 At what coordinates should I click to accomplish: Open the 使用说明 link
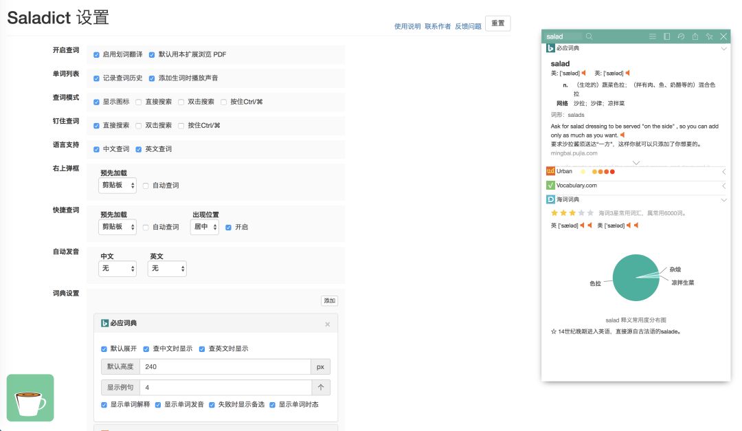[x=407, y=27]
